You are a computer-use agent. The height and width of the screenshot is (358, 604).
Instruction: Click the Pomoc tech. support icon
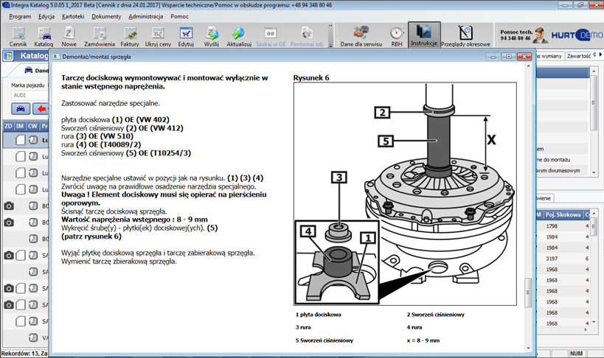click(541, 35)
